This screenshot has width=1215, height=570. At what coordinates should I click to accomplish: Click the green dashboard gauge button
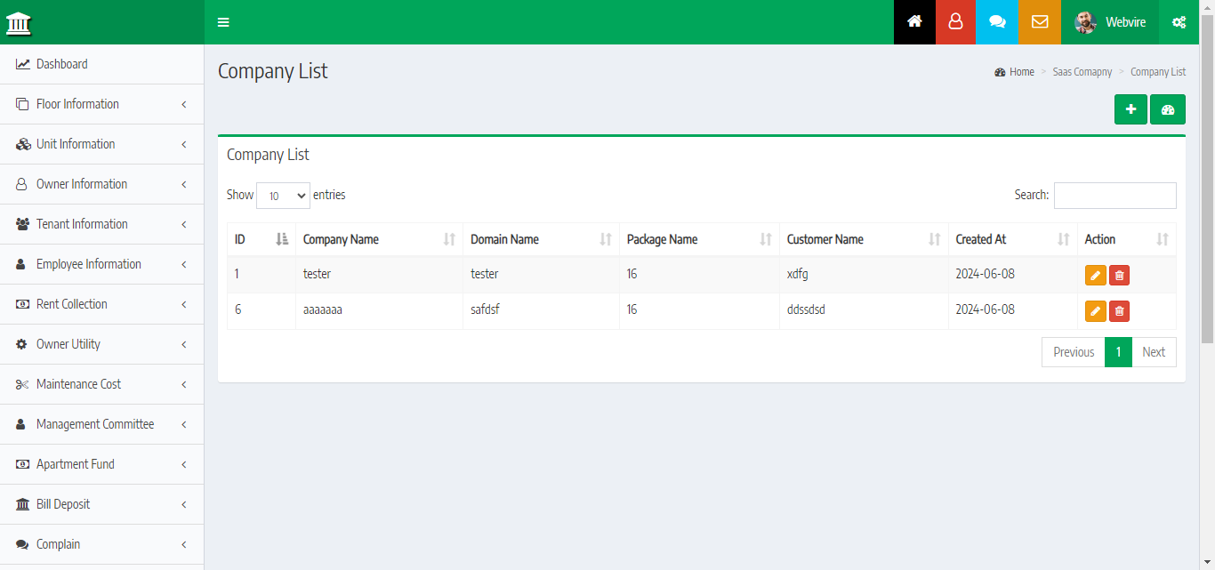[x=1167, y=109]
